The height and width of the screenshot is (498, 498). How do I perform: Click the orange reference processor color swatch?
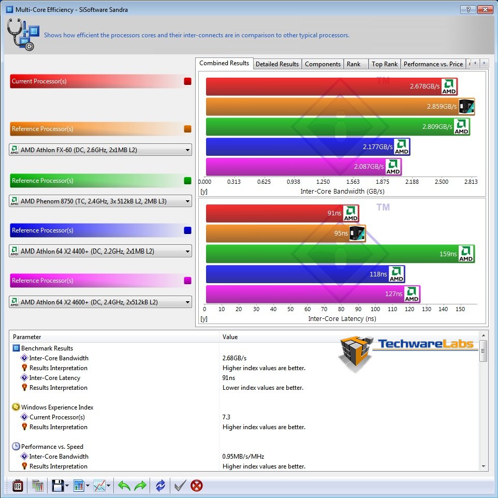[188, 128]
